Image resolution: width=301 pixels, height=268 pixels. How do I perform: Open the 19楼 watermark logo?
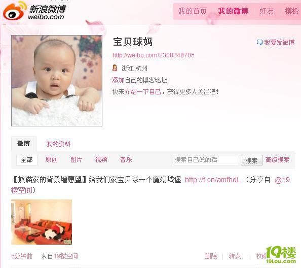click(x=281, y=254)
